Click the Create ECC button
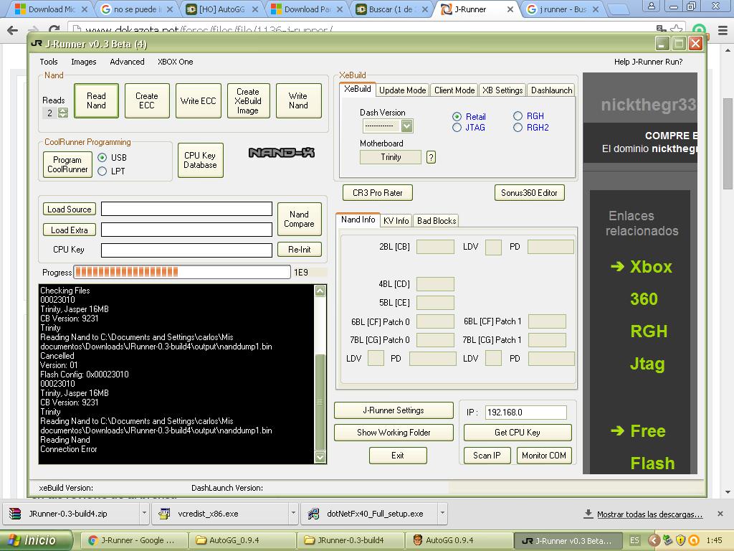The width and height of the screenshot is (734, 551). click(x=146, y=100)
